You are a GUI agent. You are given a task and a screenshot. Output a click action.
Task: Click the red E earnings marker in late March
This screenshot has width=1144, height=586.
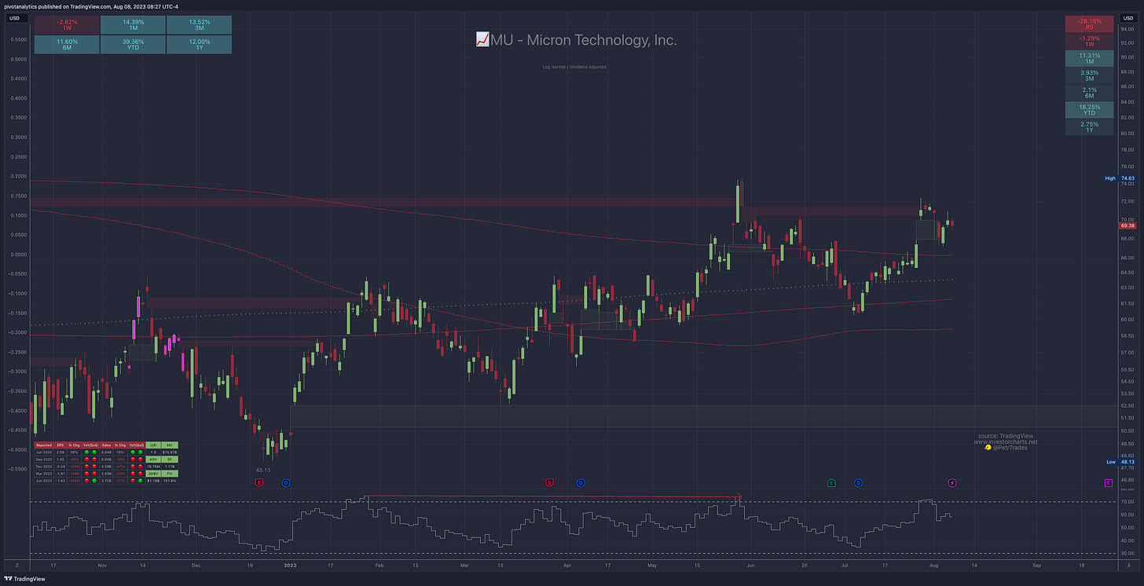[549, 482]
